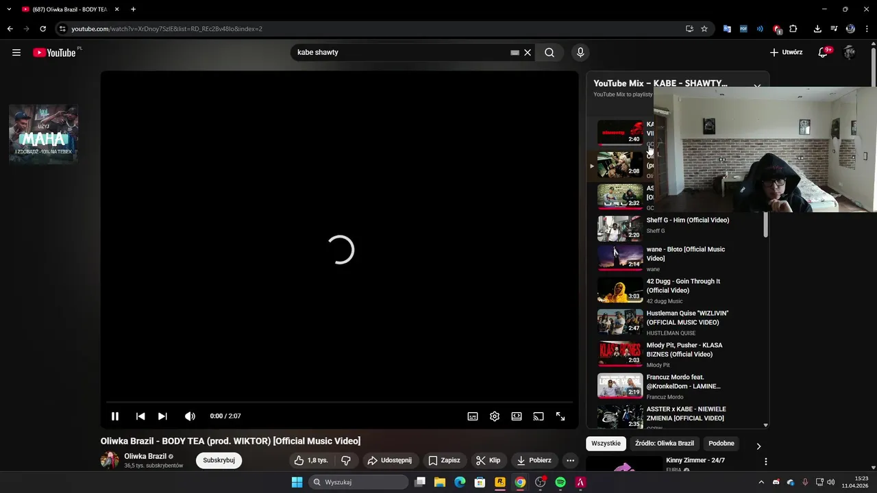Run search with the magnifier button
The height and width of the screenshot is (493, 877).
(549, 53)
